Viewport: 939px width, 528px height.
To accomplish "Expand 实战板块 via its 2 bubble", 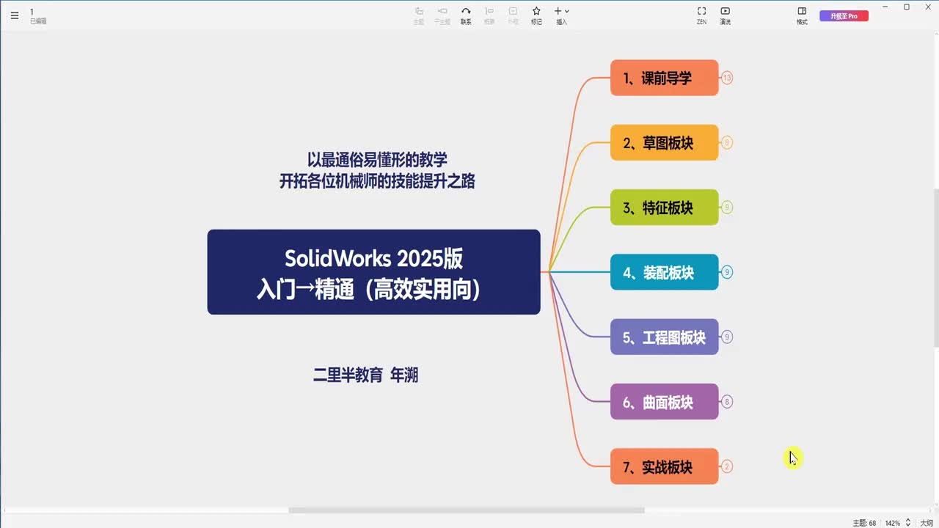I will coord(727,466).
